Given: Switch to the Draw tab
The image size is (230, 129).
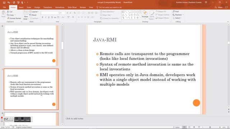Looking at the screenshot, I should coord(29,7).
